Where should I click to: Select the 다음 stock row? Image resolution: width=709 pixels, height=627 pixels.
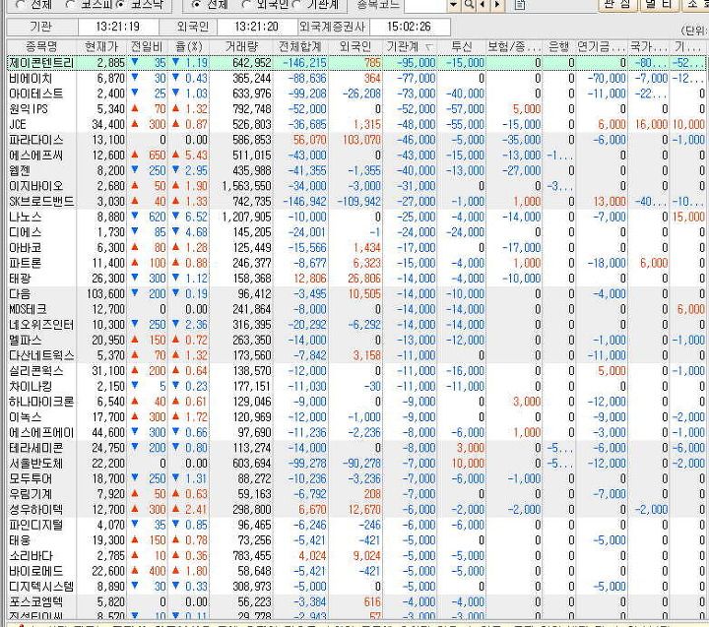click(354, 294)
